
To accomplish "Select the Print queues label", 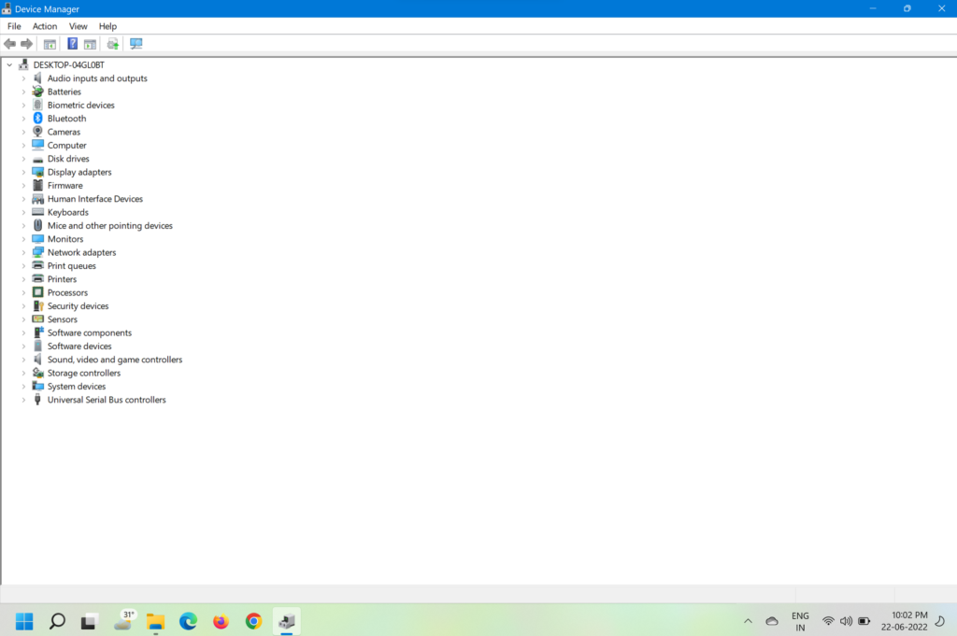I will [71, 266].
